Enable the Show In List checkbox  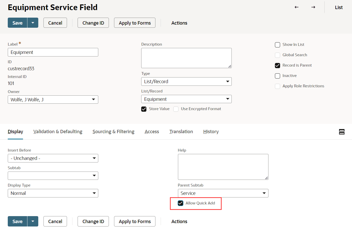coord(278,45)
